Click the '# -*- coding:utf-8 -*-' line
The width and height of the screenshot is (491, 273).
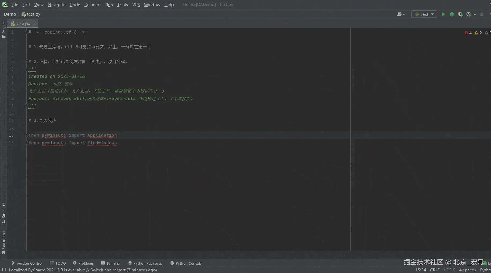pos(58,32)
